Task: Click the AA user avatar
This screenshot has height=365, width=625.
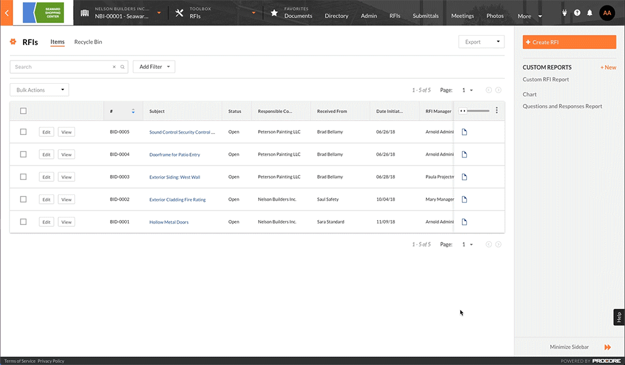Action: click(607, 13)
